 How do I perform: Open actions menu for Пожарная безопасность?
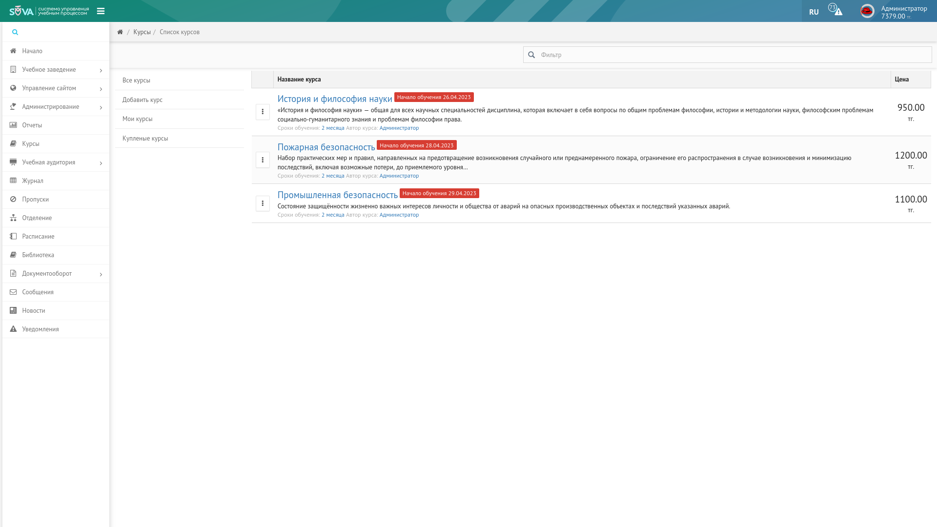(x=263, y=160)
